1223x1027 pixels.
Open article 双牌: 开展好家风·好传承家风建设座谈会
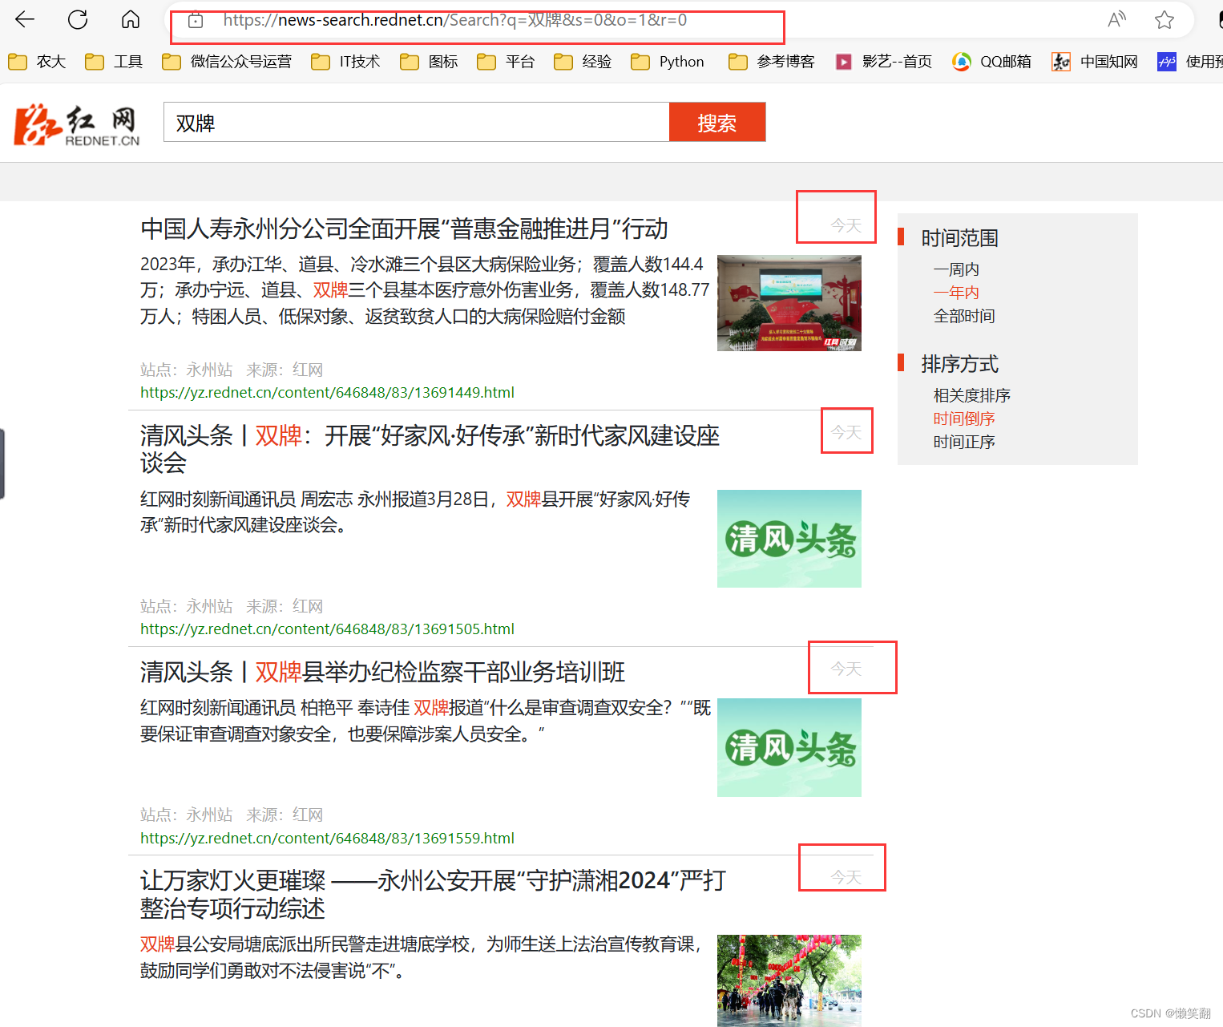click(x=430, y=449)
